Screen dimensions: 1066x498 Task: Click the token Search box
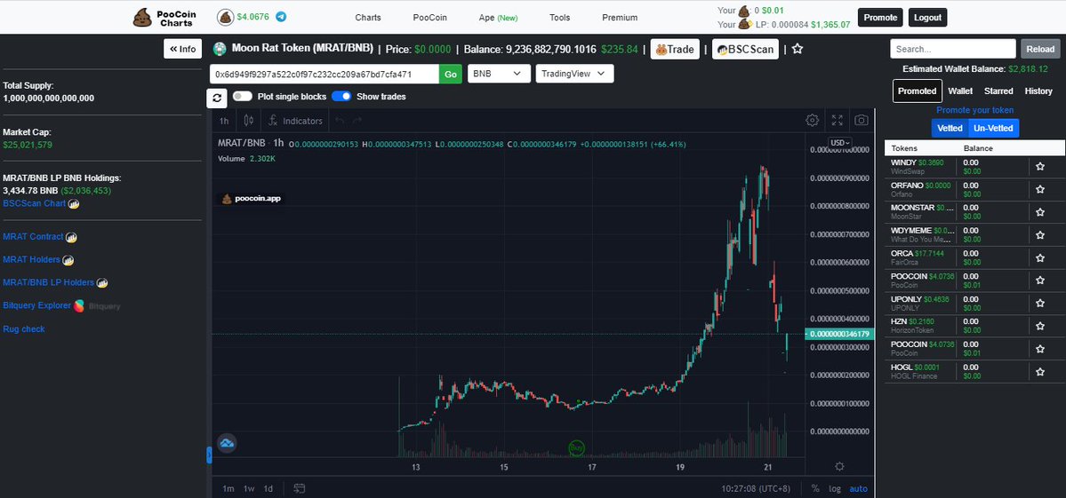point(953,49)
